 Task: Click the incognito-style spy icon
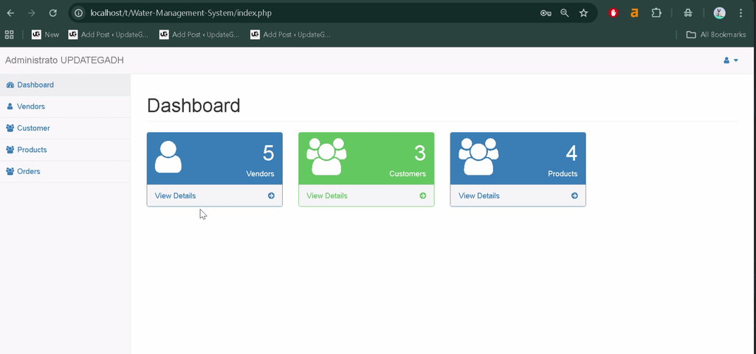click(x=688, y=13)
